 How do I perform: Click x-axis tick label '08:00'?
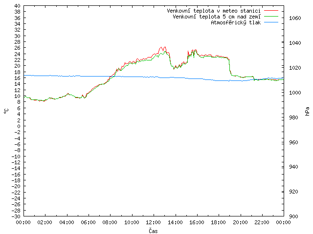tap(110, 222)
